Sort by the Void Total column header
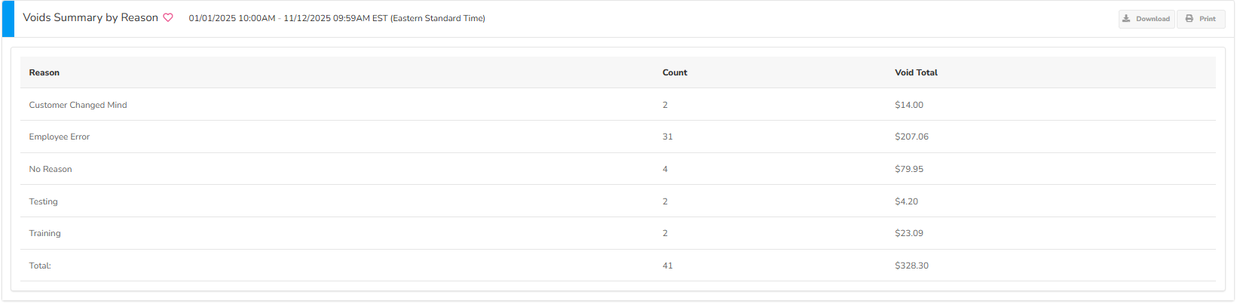Screen dimensions: 1240x304 (x=916, y=72)
